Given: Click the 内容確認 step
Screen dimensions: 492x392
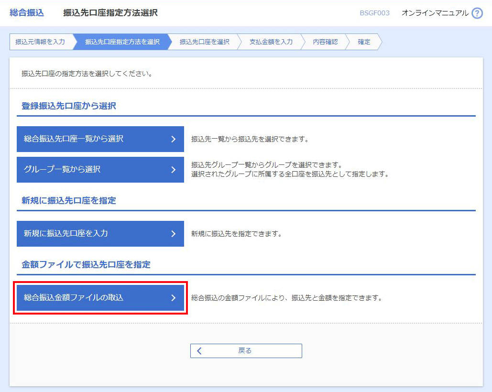Looking at the screenshot, I should 325,42.
